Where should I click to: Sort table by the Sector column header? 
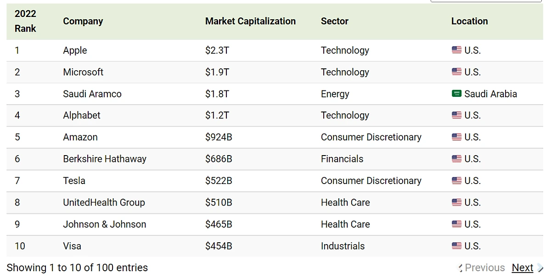coord(335,21)
